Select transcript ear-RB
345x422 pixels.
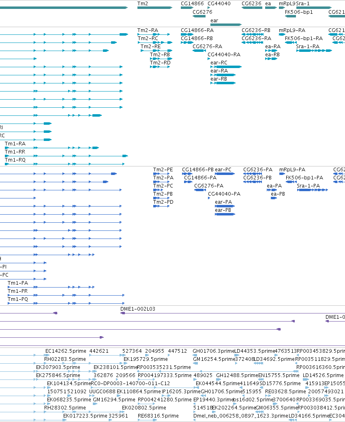pos(223,83)
